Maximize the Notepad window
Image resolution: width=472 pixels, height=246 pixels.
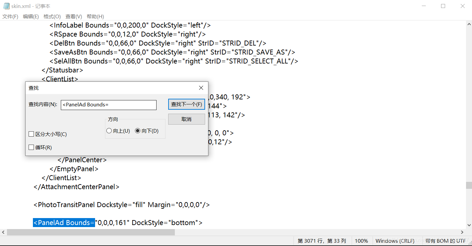pyautogui.click(x=443, y=6)
